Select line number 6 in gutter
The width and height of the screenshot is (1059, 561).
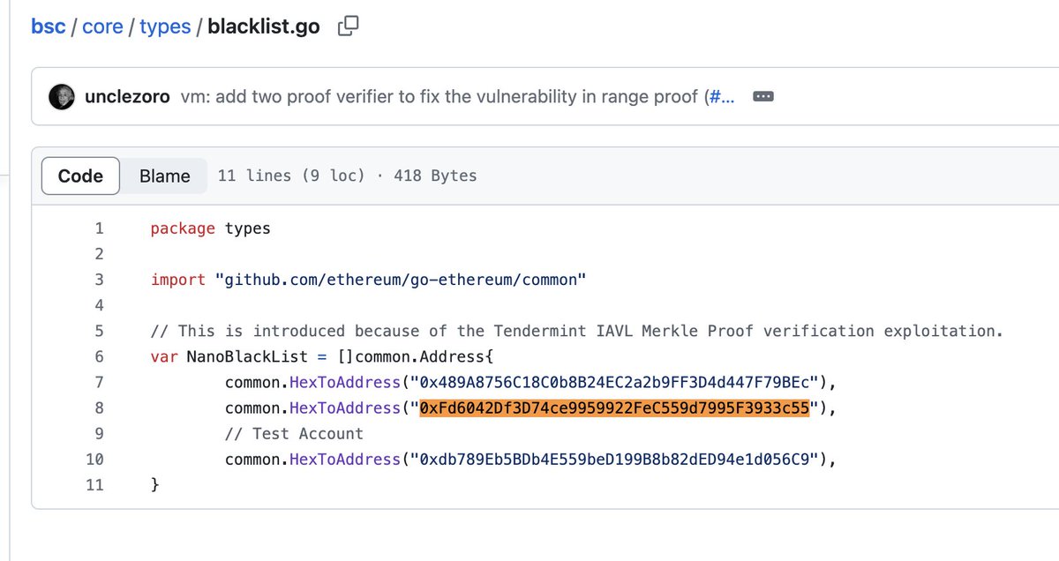click(99, 356)
